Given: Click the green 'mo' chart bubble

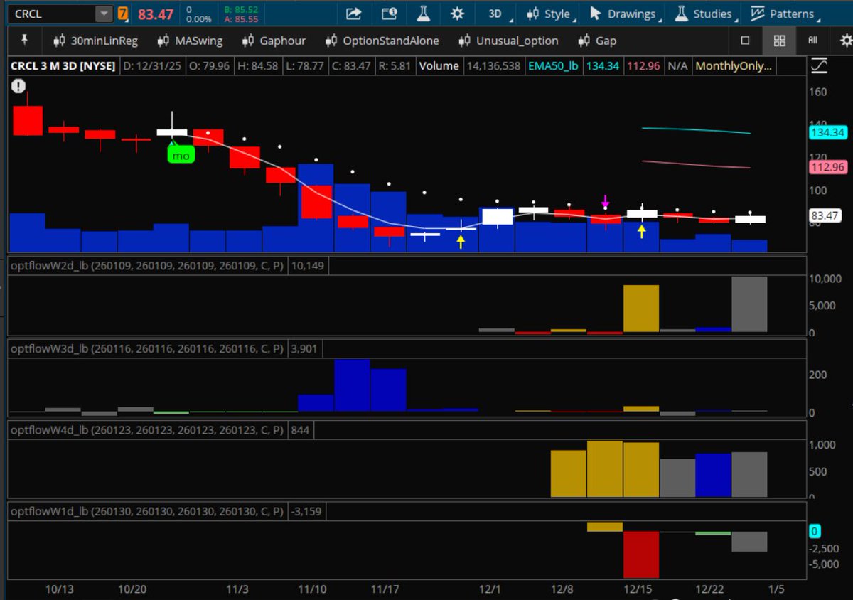Looking at the screenshot, I should pos(181,155).
